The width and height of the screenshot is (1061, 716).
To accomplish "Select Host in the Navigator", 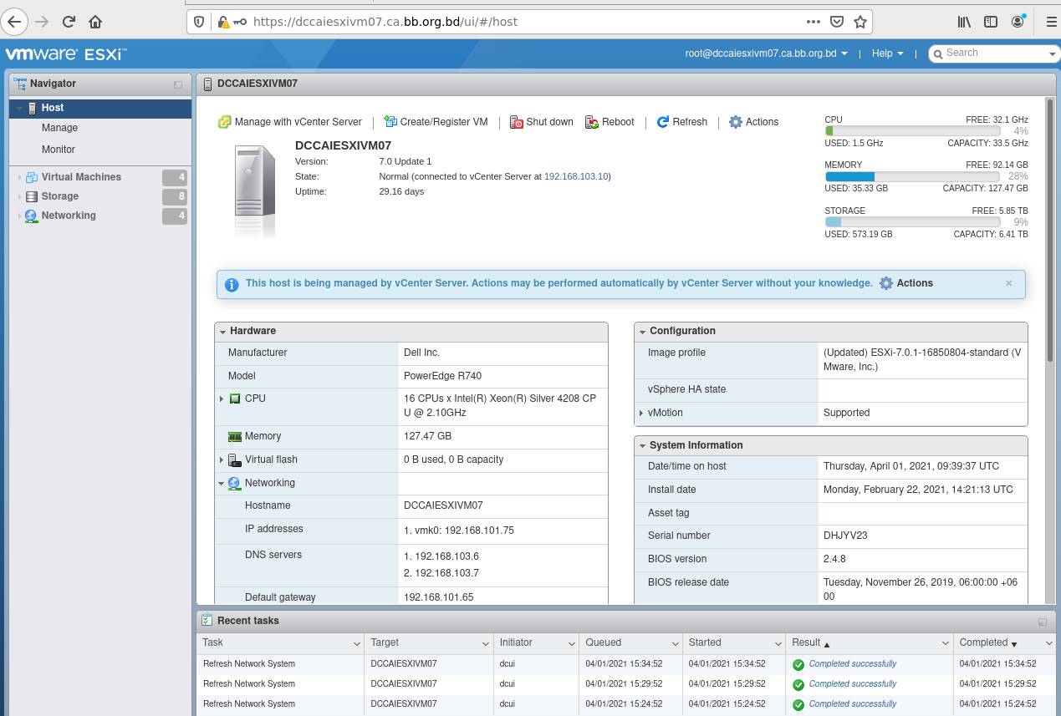I will click(x=100, y=108).
